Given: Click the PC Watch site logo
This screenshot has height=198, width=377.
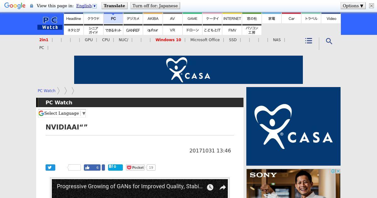Looking at the screenshot, I should 50,24.
